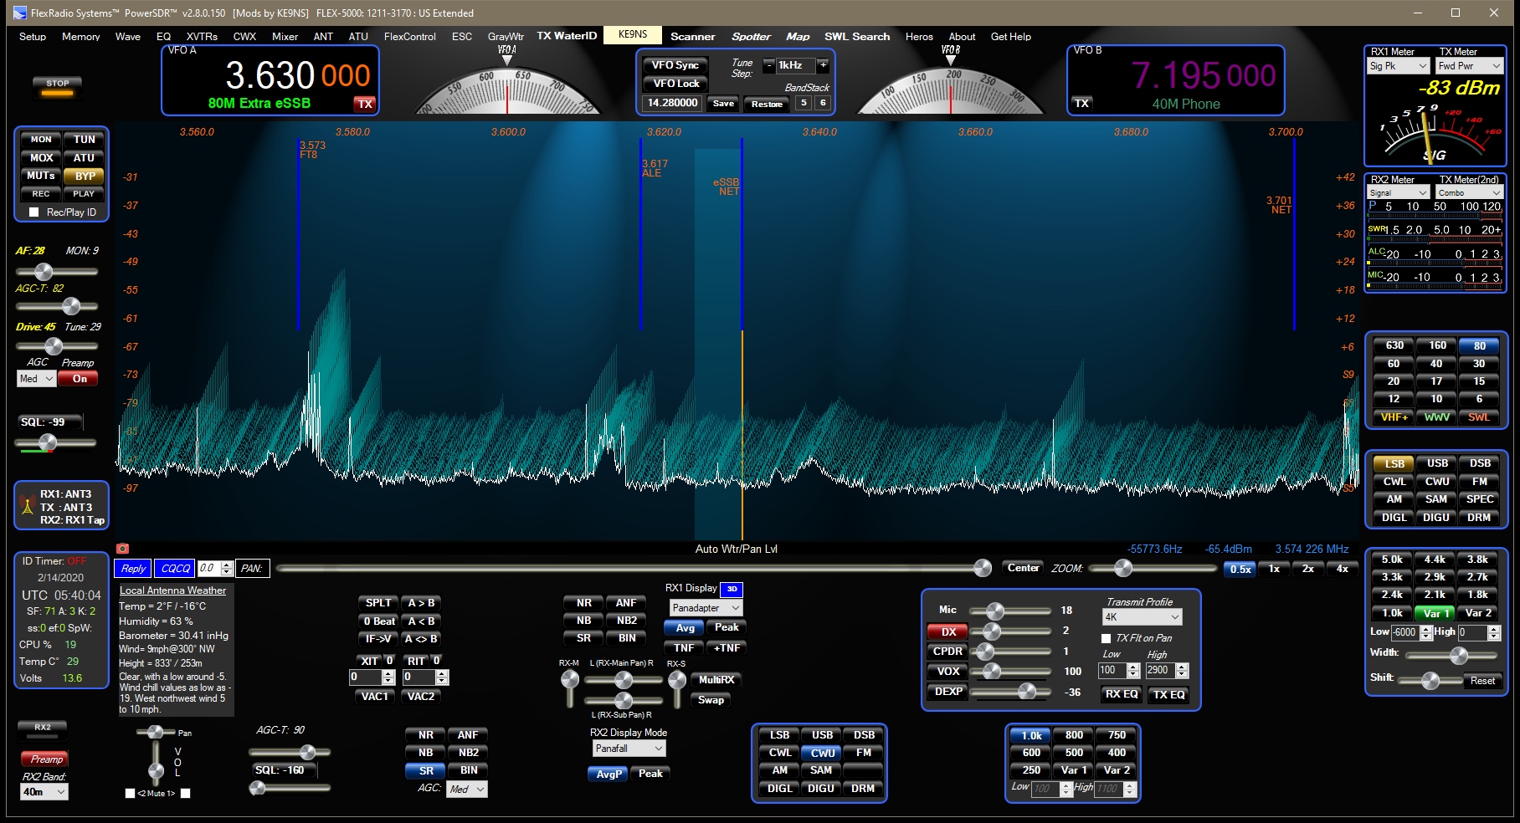
Task: Open the Local Antenna Weather link
Action: click(x=172, y=590)
